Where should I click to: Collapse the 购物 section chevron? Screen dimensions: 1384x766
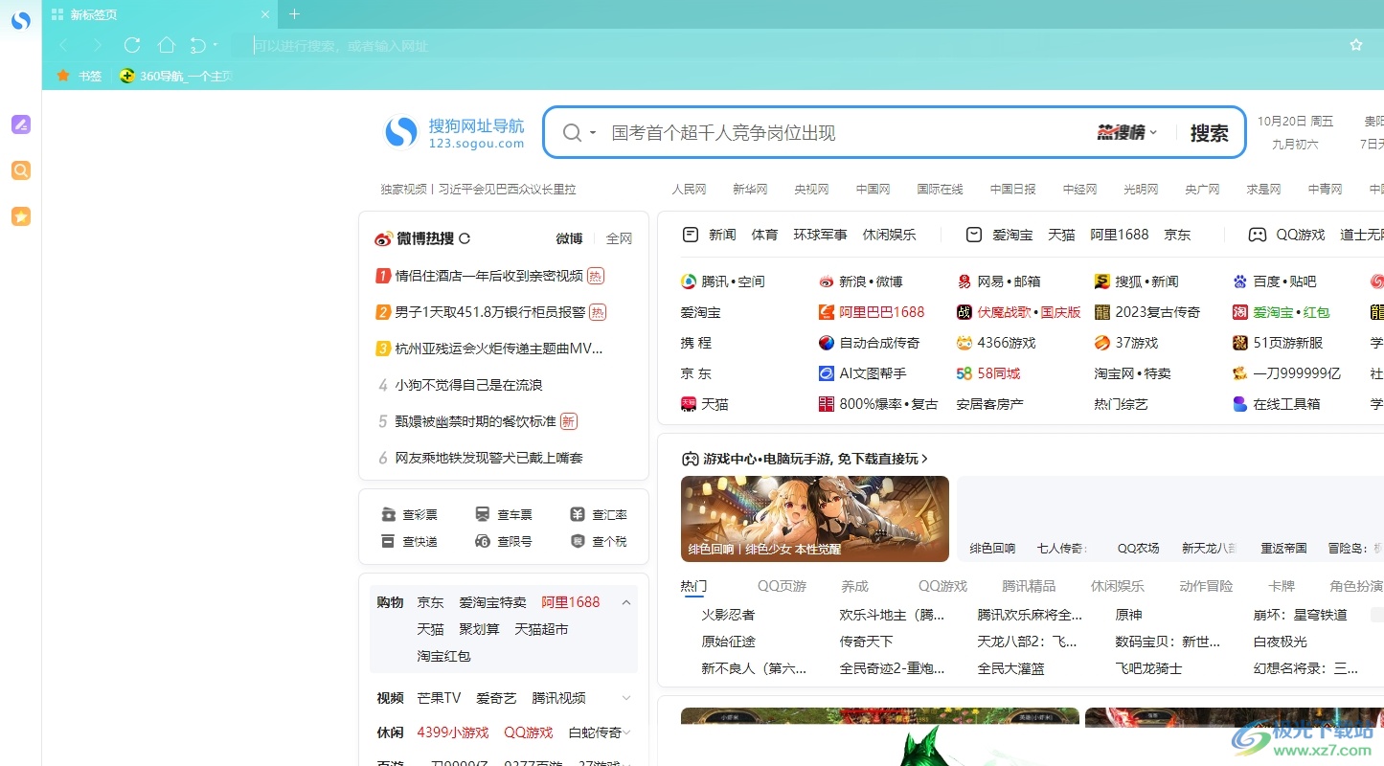[626, 602]
